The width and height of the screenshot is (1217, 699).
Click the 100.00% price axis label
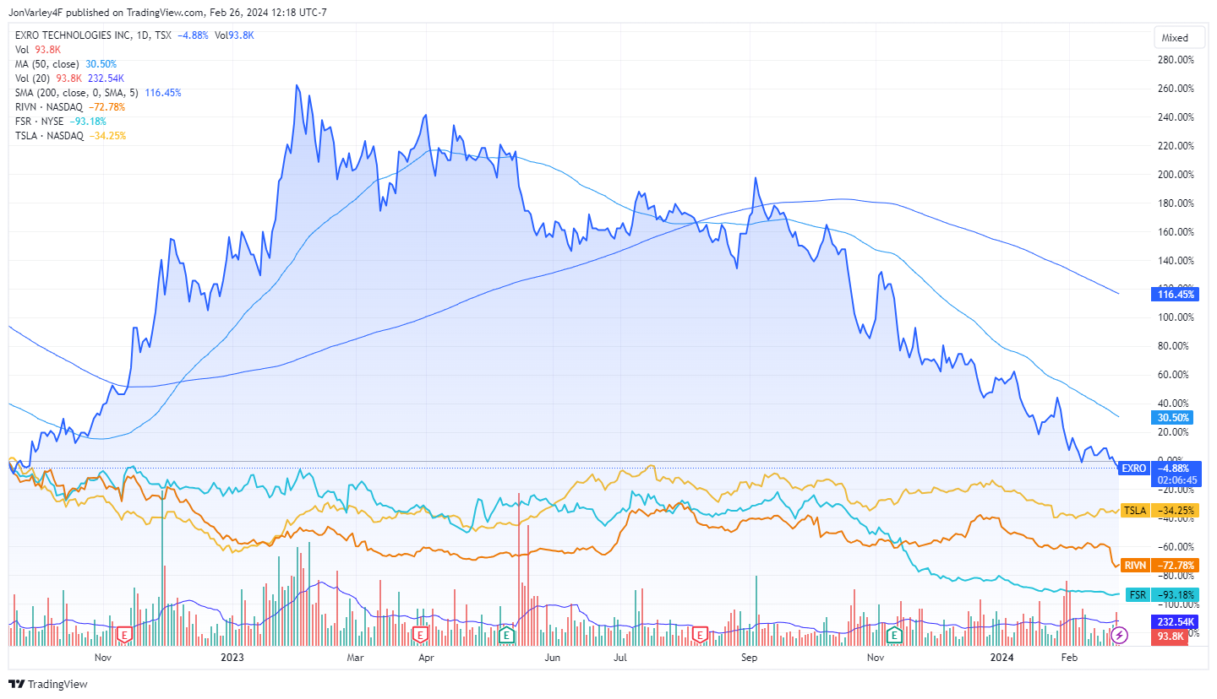pos(1175,317)
